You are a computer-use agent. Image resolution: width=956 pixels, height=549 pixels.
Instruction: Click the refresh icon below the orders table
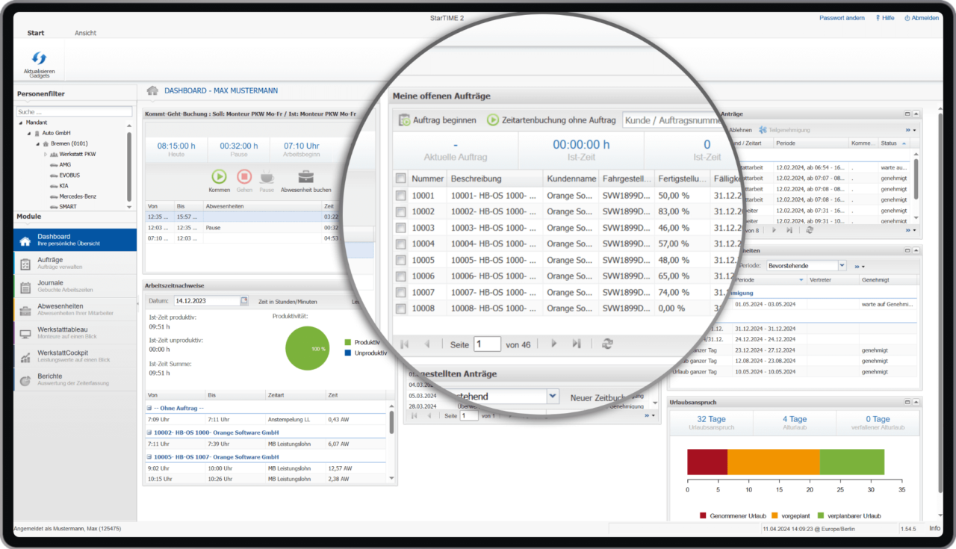coord(607,344)
